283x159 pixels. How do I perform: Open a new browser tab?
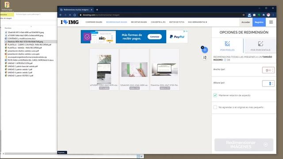pyautogui.click(x=97, y=10)
